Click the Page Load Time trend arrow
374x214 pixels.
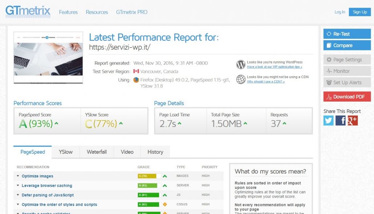[x=179, y=123]
